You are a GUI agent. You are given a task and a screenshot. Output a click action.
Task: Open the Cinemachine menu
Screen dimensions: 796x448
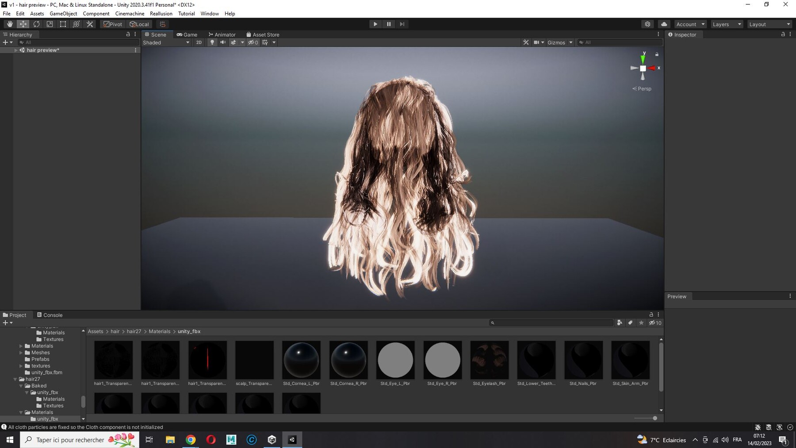click(130, 13)
